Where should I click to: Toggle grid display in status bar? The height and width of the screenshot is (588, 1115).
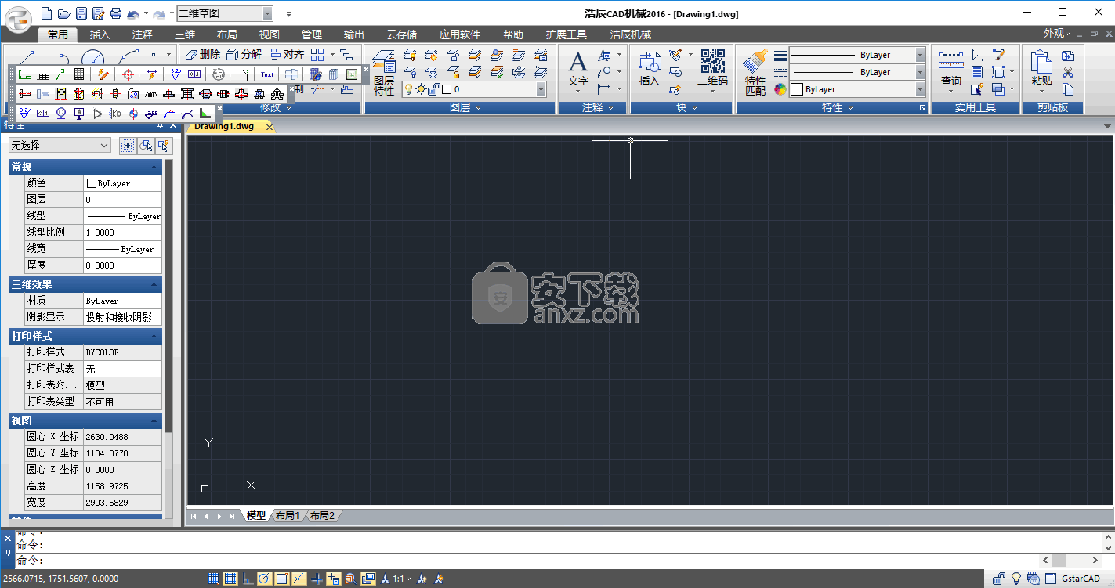(x=230, y=579)
